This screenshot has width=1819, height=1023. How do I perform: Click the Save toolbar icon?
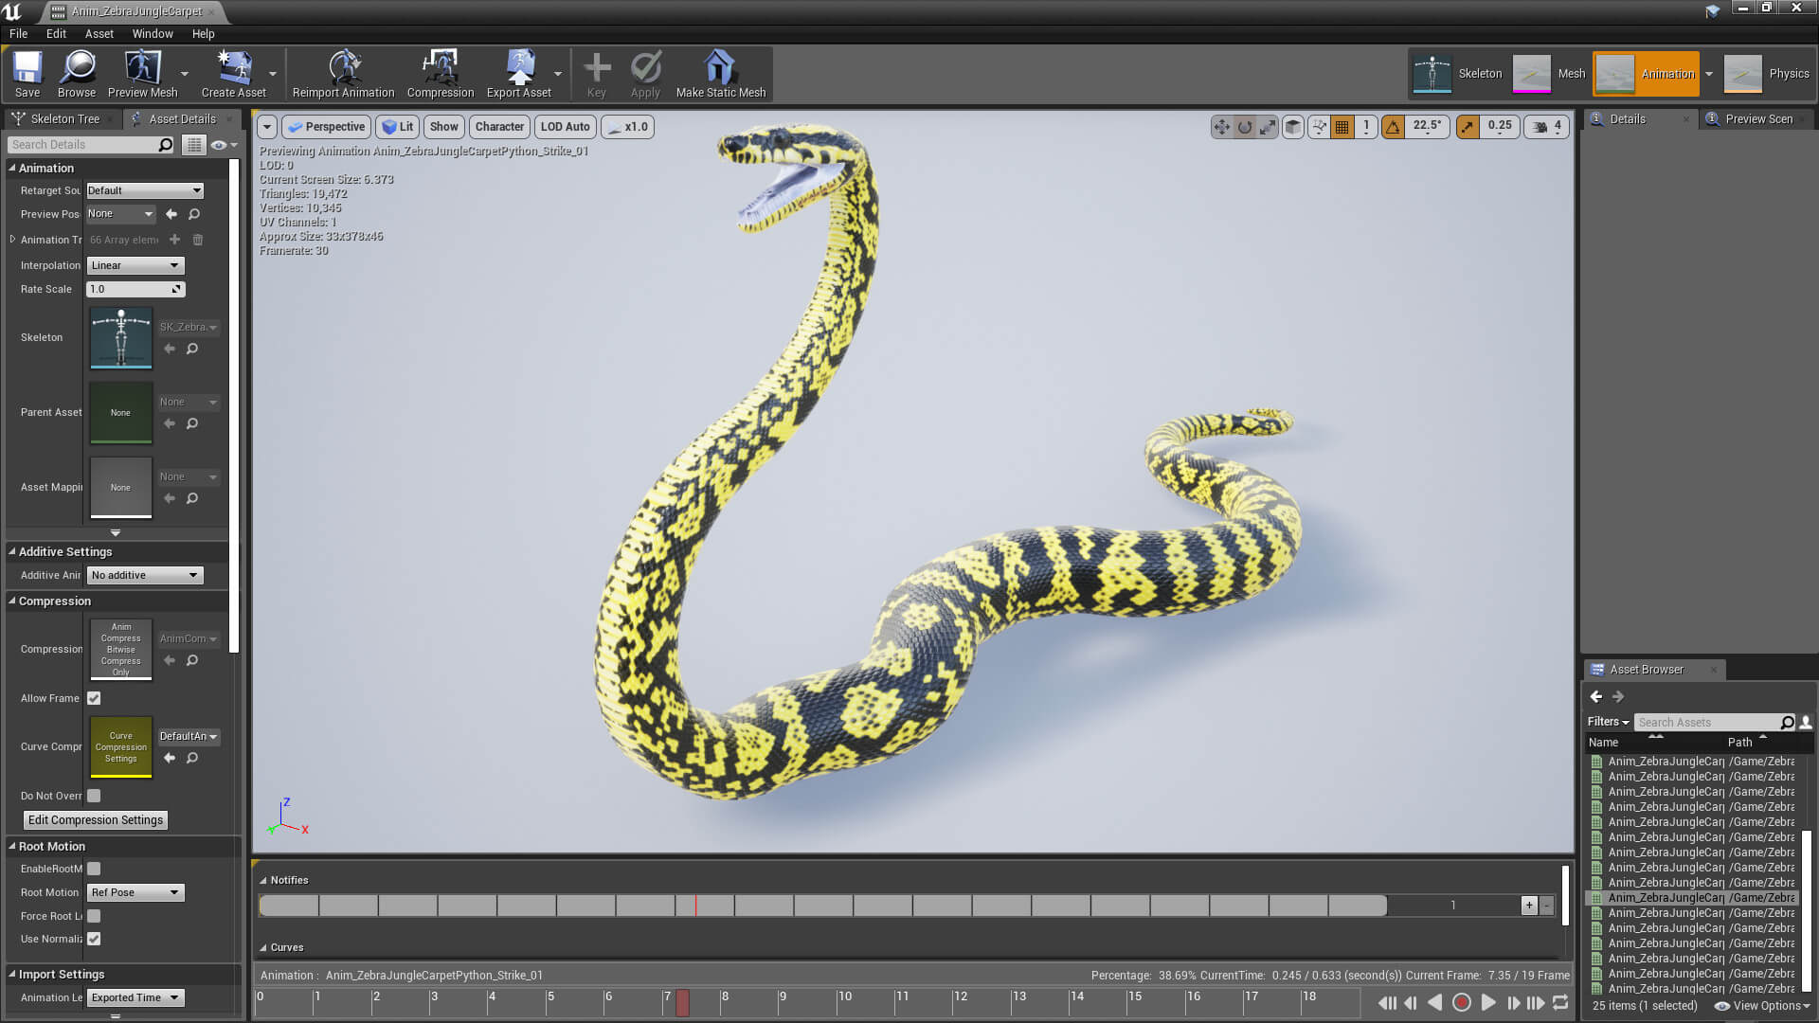pos(27,74)
